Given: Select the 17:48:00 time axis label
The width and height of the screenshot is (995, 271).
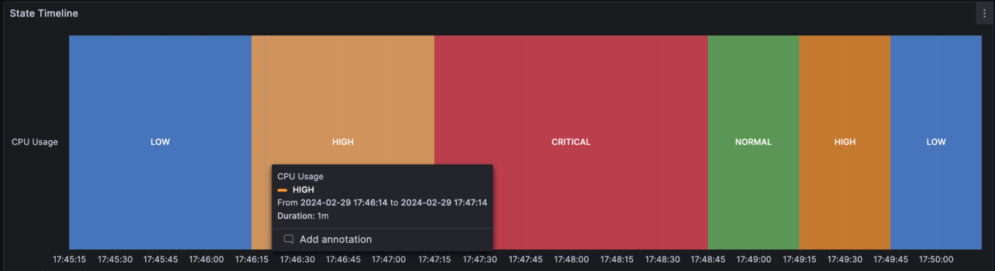Looking at the screenshot, I should [571, 259].
